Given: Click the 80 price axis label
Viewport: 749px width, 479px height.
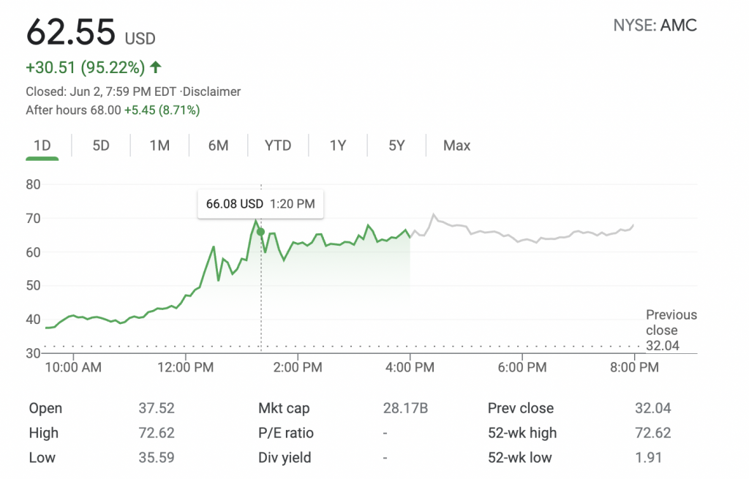Looking at the screenshot, I should point(33,184).
